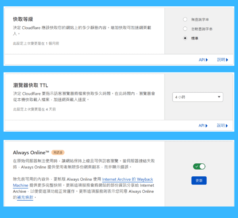Click the 快取等級 heading
238x218 pixels.
[x=23, y=19]
